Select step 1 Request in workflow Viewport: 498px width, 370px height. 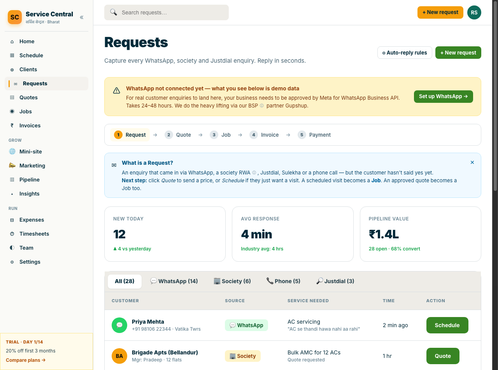[130, 135]
